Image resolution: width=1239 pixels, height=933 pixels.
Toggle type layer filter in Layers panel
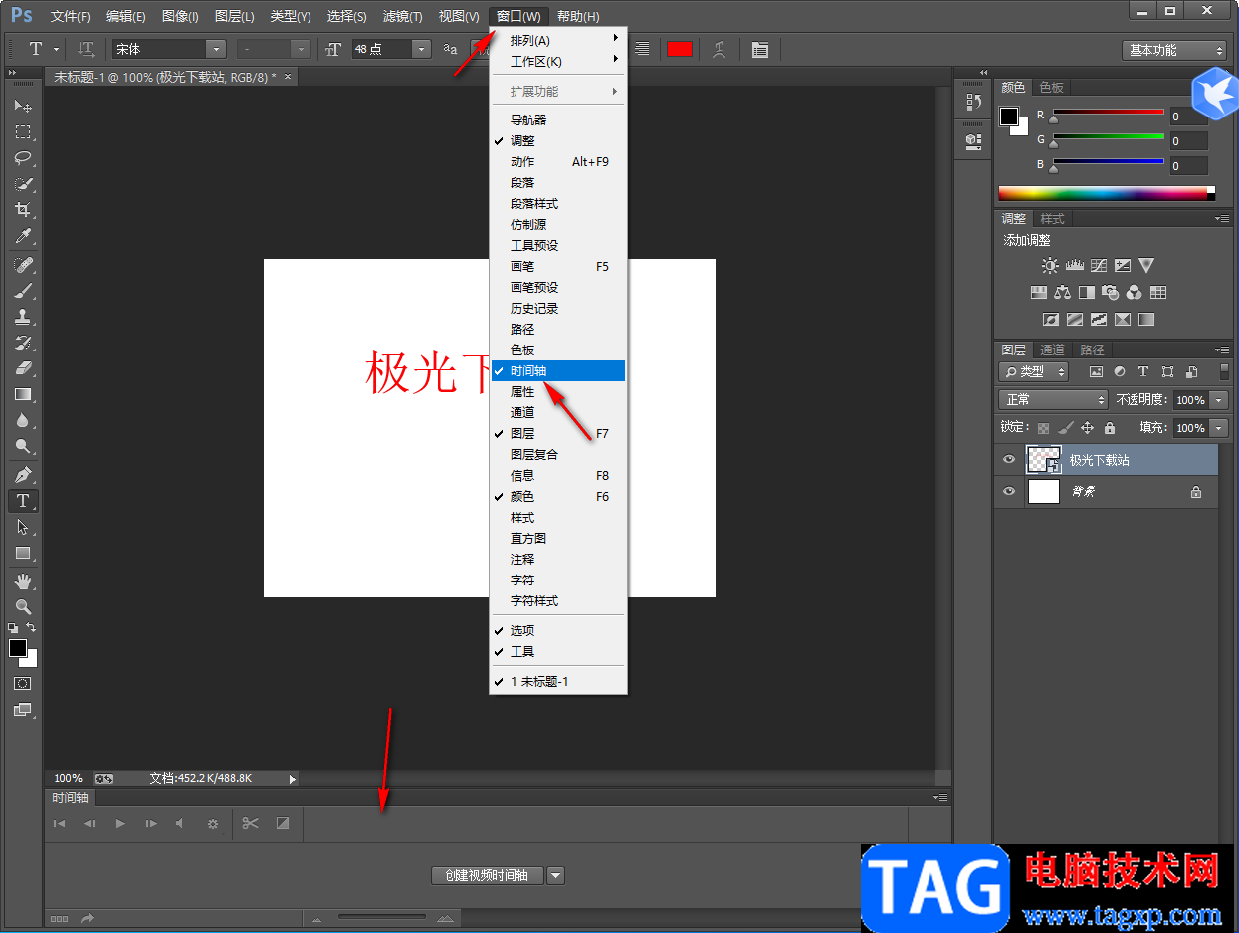[x=1143, y=371]
